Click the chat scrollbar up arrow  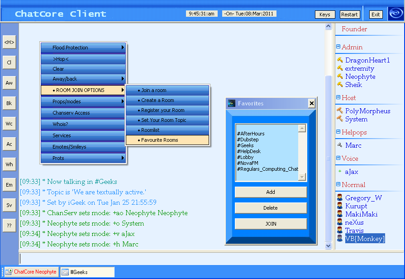pyautogui.click(x=328, y=26)
